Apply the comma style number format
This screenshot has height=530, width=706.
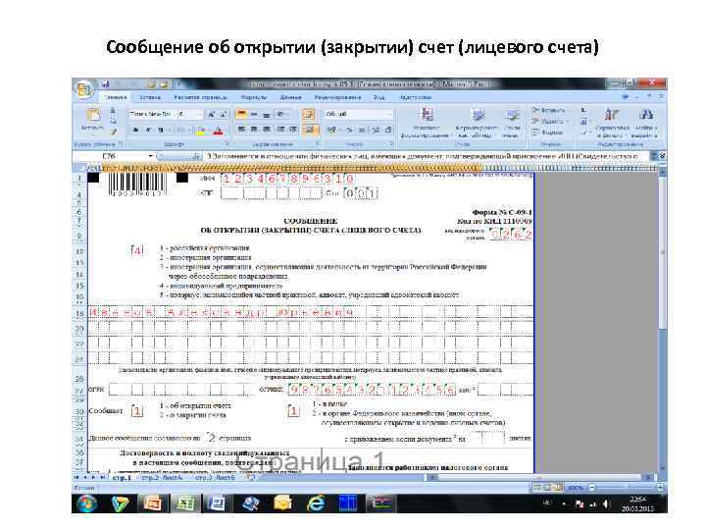coord(362,130)
